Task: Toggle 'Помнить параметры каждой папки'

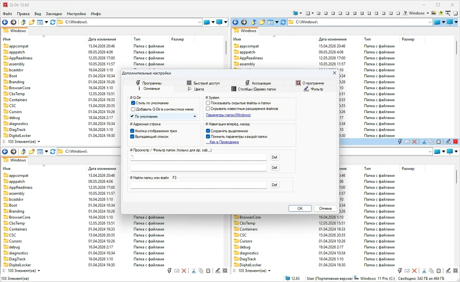Action: (x=208, y=137)
